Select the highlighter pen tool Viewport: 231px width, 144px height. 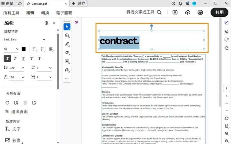pos(67,44)
